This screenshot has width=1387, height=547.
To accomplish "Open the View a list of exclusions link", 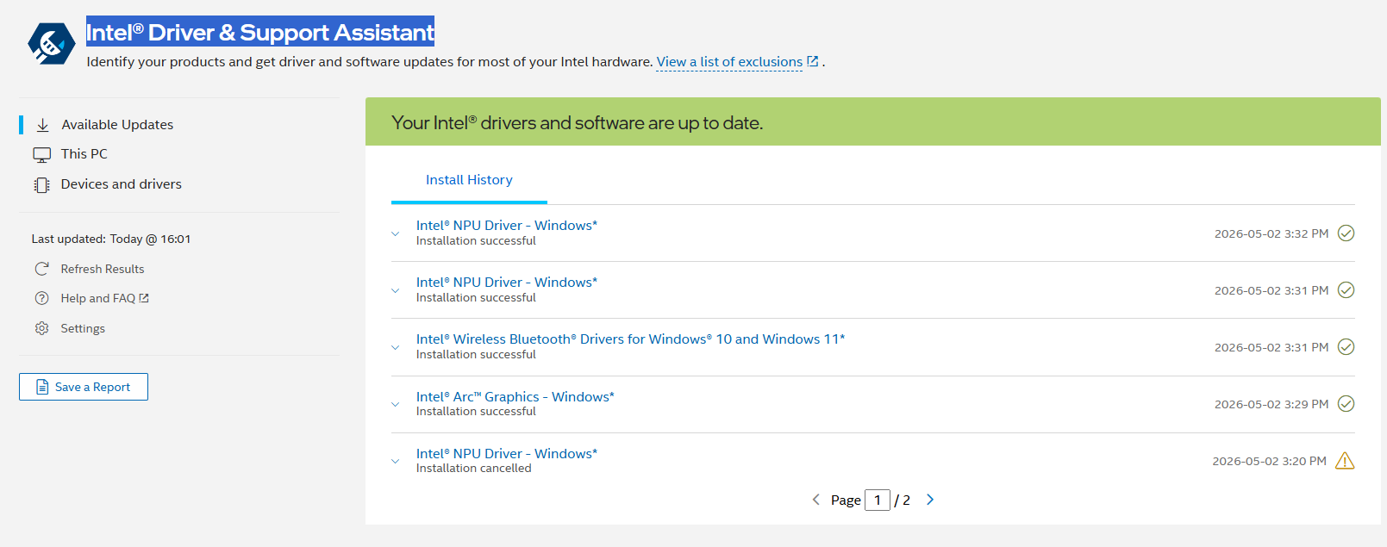I will tap(729, 62).
